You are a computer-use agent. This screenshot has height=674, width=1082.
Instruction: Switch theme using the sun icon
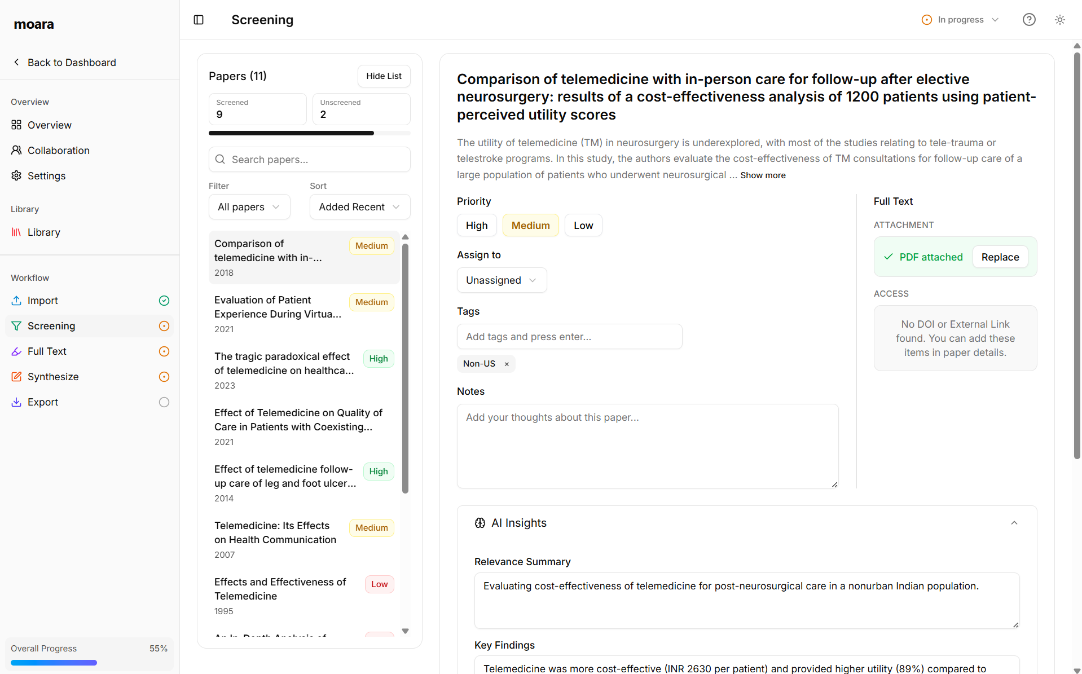pos(1059,19)
